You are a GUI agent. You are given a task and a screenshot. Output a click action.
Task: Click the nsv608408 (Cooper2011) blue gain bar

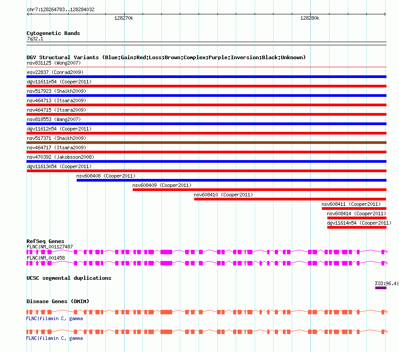(x=232, y=180)
